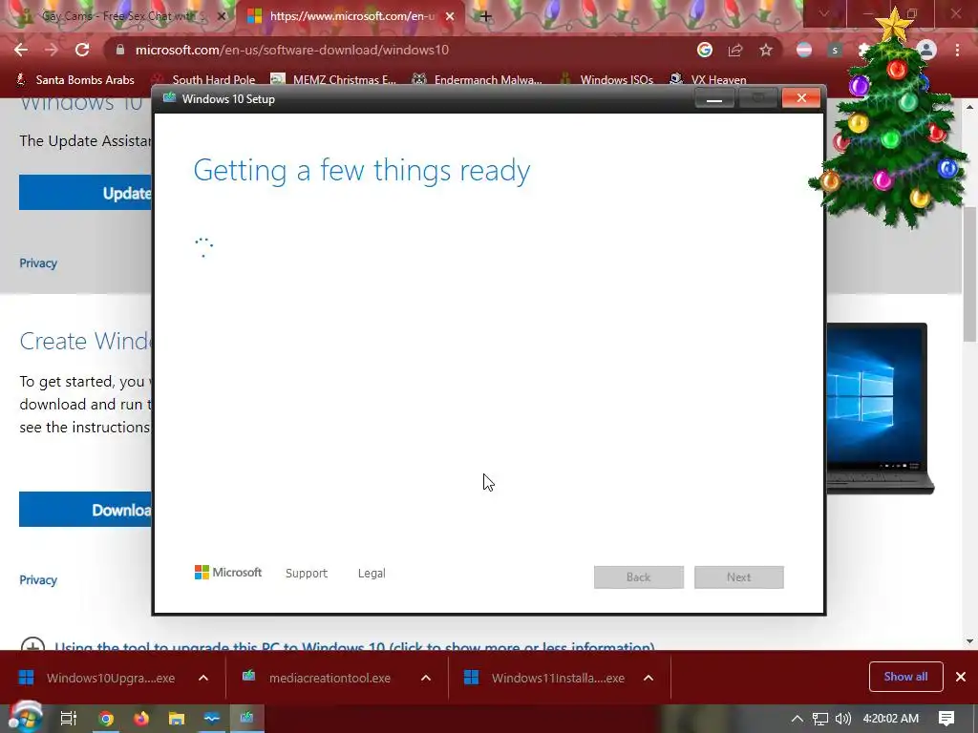The width and height of the screenshot is (978, 733).
Task: Click the S extension icon
Action: (x=835, y=50)
